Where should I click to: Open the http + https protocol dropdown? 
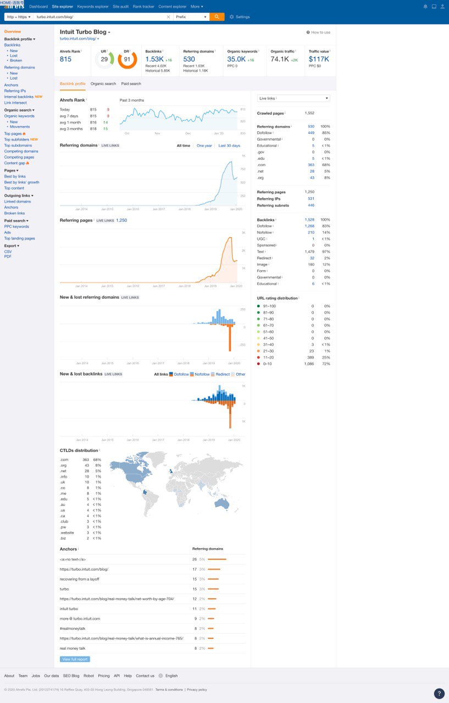pyautogui.click(x=19, y=17)
